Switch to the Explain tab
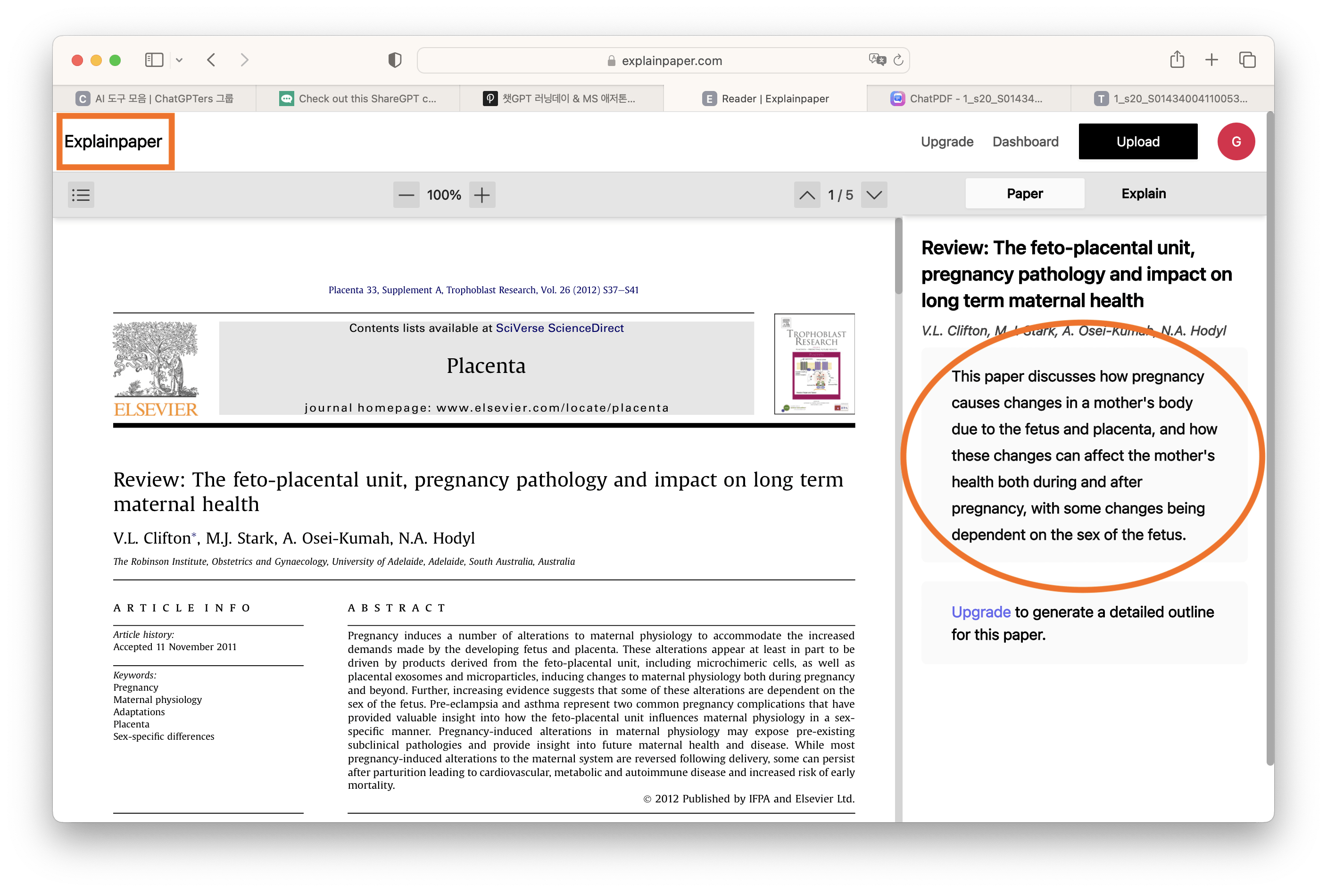Screen dimensions: 1327x892 tap(1143, 193)
